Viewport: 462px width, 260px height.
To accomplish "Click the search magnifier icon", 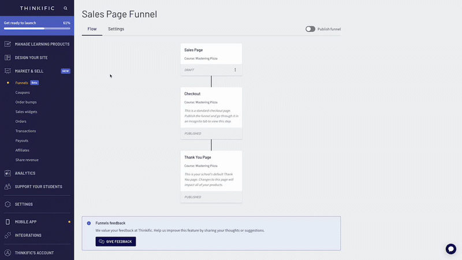I will click(65, 8).
